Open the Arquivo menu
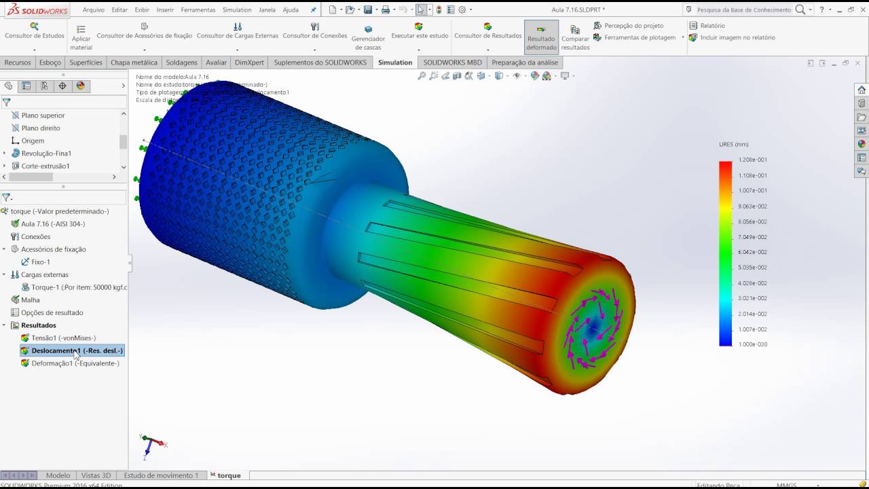The width and height of the screenshot is (869, 489). coord(94,10)
